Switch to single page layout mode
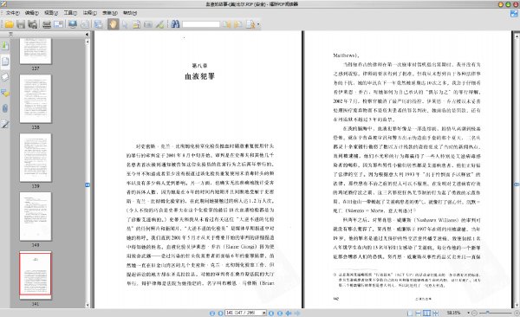This screenshot has height=317, width=520. tap(410, 313)
